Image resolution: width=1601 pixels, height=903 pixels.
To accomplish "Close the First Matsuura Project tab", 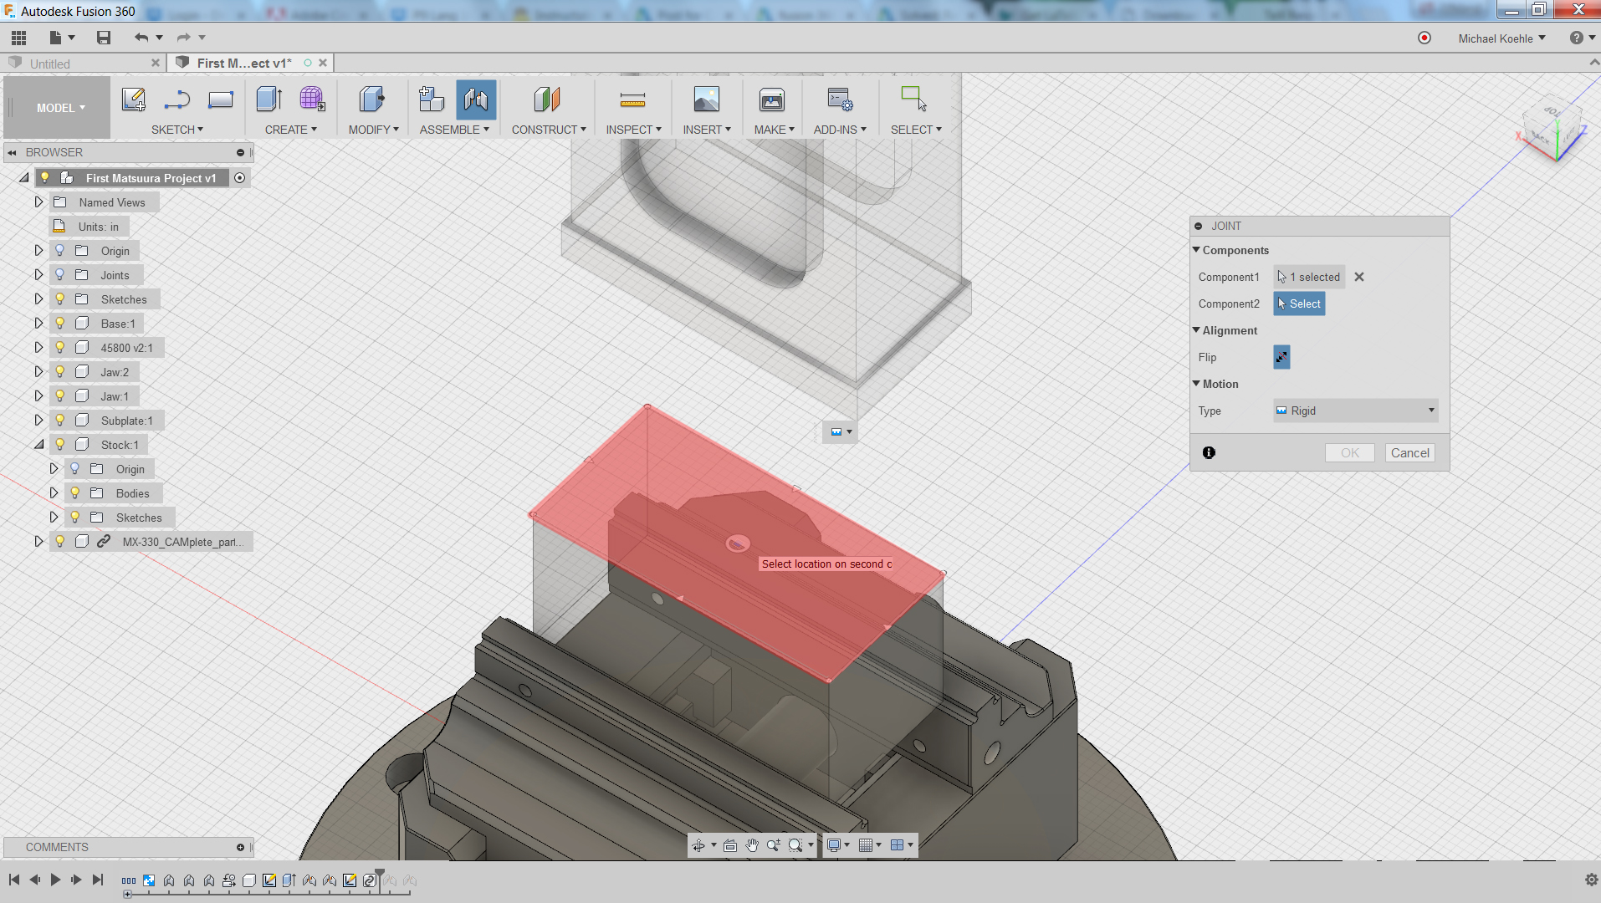I will (323, 63).
